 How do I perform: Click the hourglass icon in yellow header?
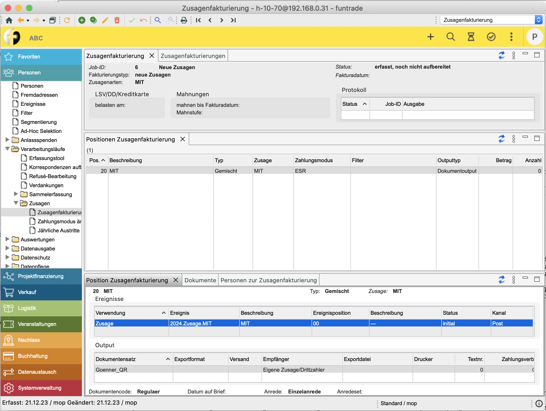(x=471, y=37)
